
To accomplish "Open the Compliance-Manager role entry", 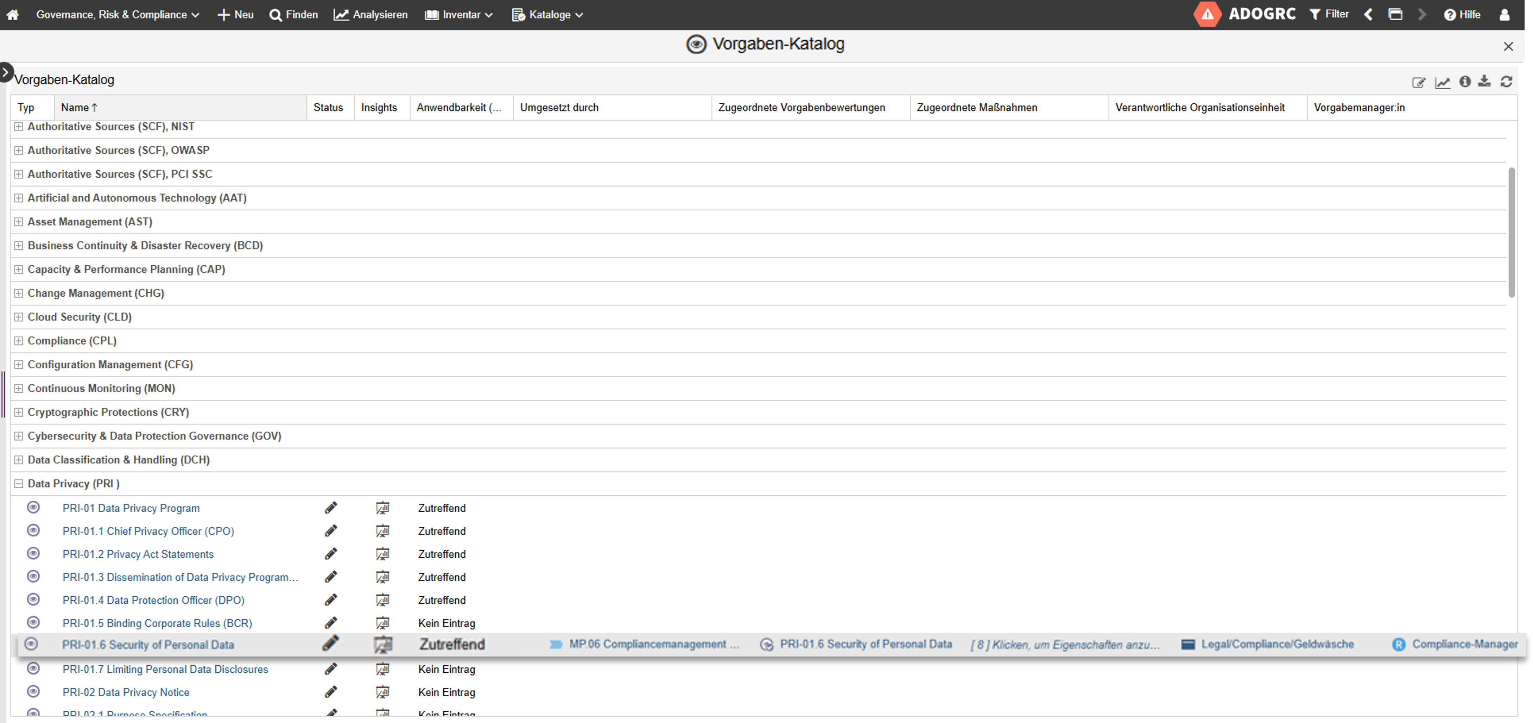I will (1464, 645).
